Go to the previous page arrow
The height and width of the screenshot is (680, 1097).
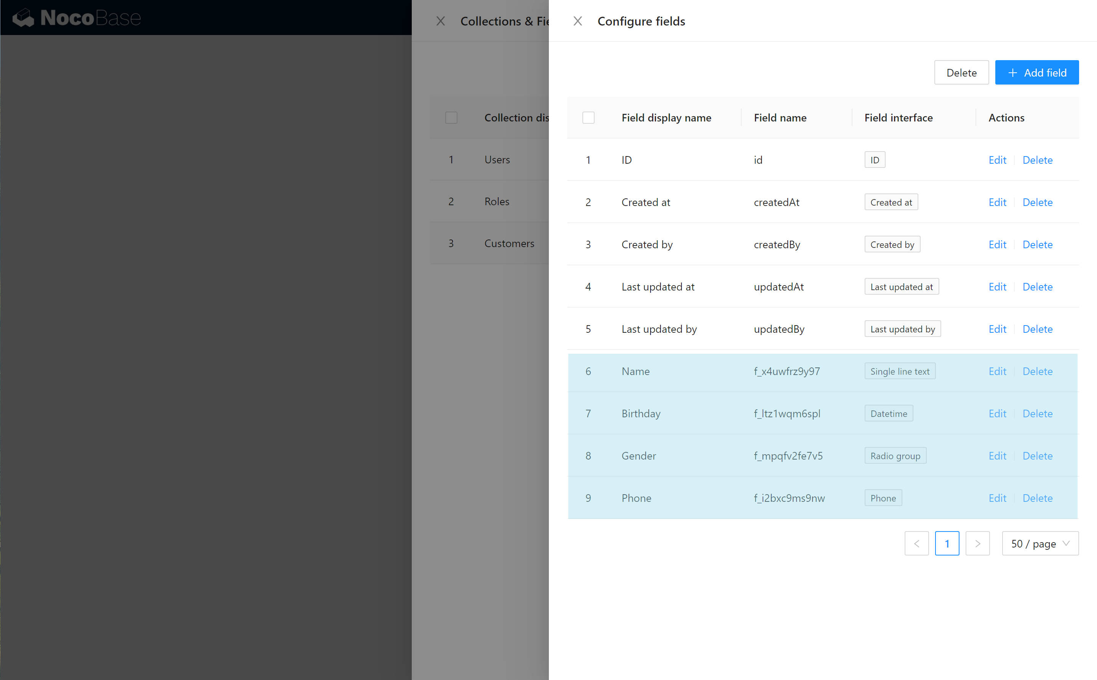pos(916,543)
